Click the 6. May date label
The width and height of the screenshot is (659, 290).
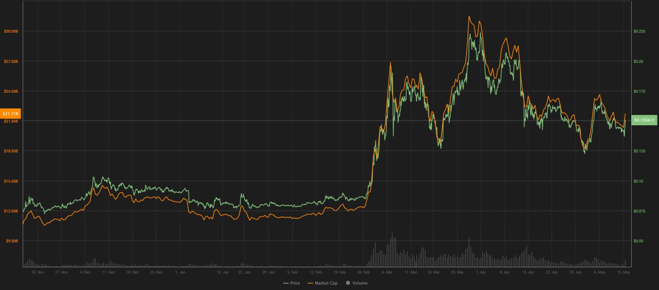coord(600,271)
